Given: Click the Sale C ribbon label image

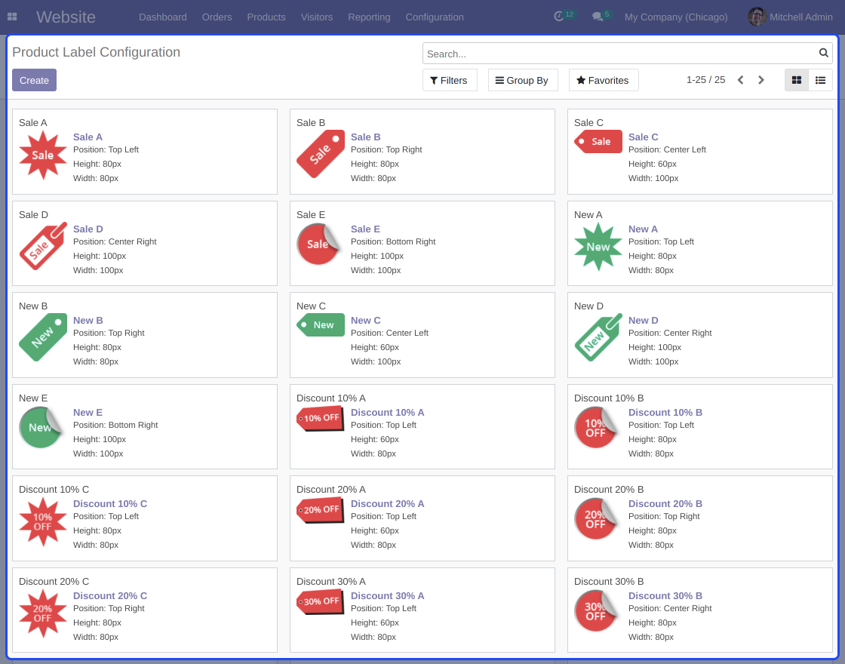Looking at the screenshot, I should (x=598, y=141).
